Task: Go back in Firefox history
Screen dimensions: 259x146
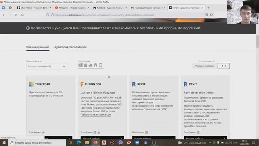Action: point(4,15)
